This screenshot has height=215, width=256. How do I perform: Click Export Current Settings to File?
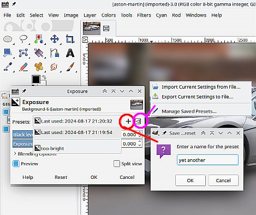[198, 97]
